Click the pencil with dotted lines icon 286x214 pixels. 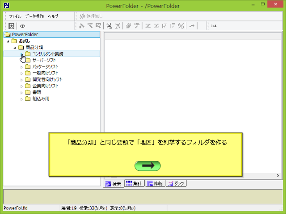(x=90, y=26)
